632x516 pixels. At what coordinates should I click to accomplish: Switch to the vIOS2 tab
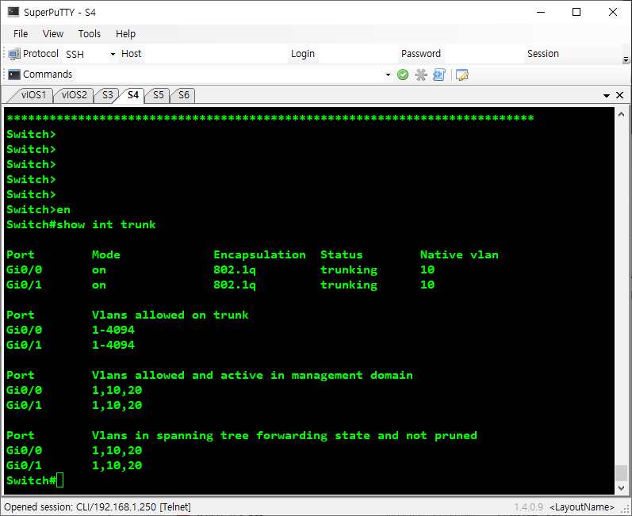point(74,95)
